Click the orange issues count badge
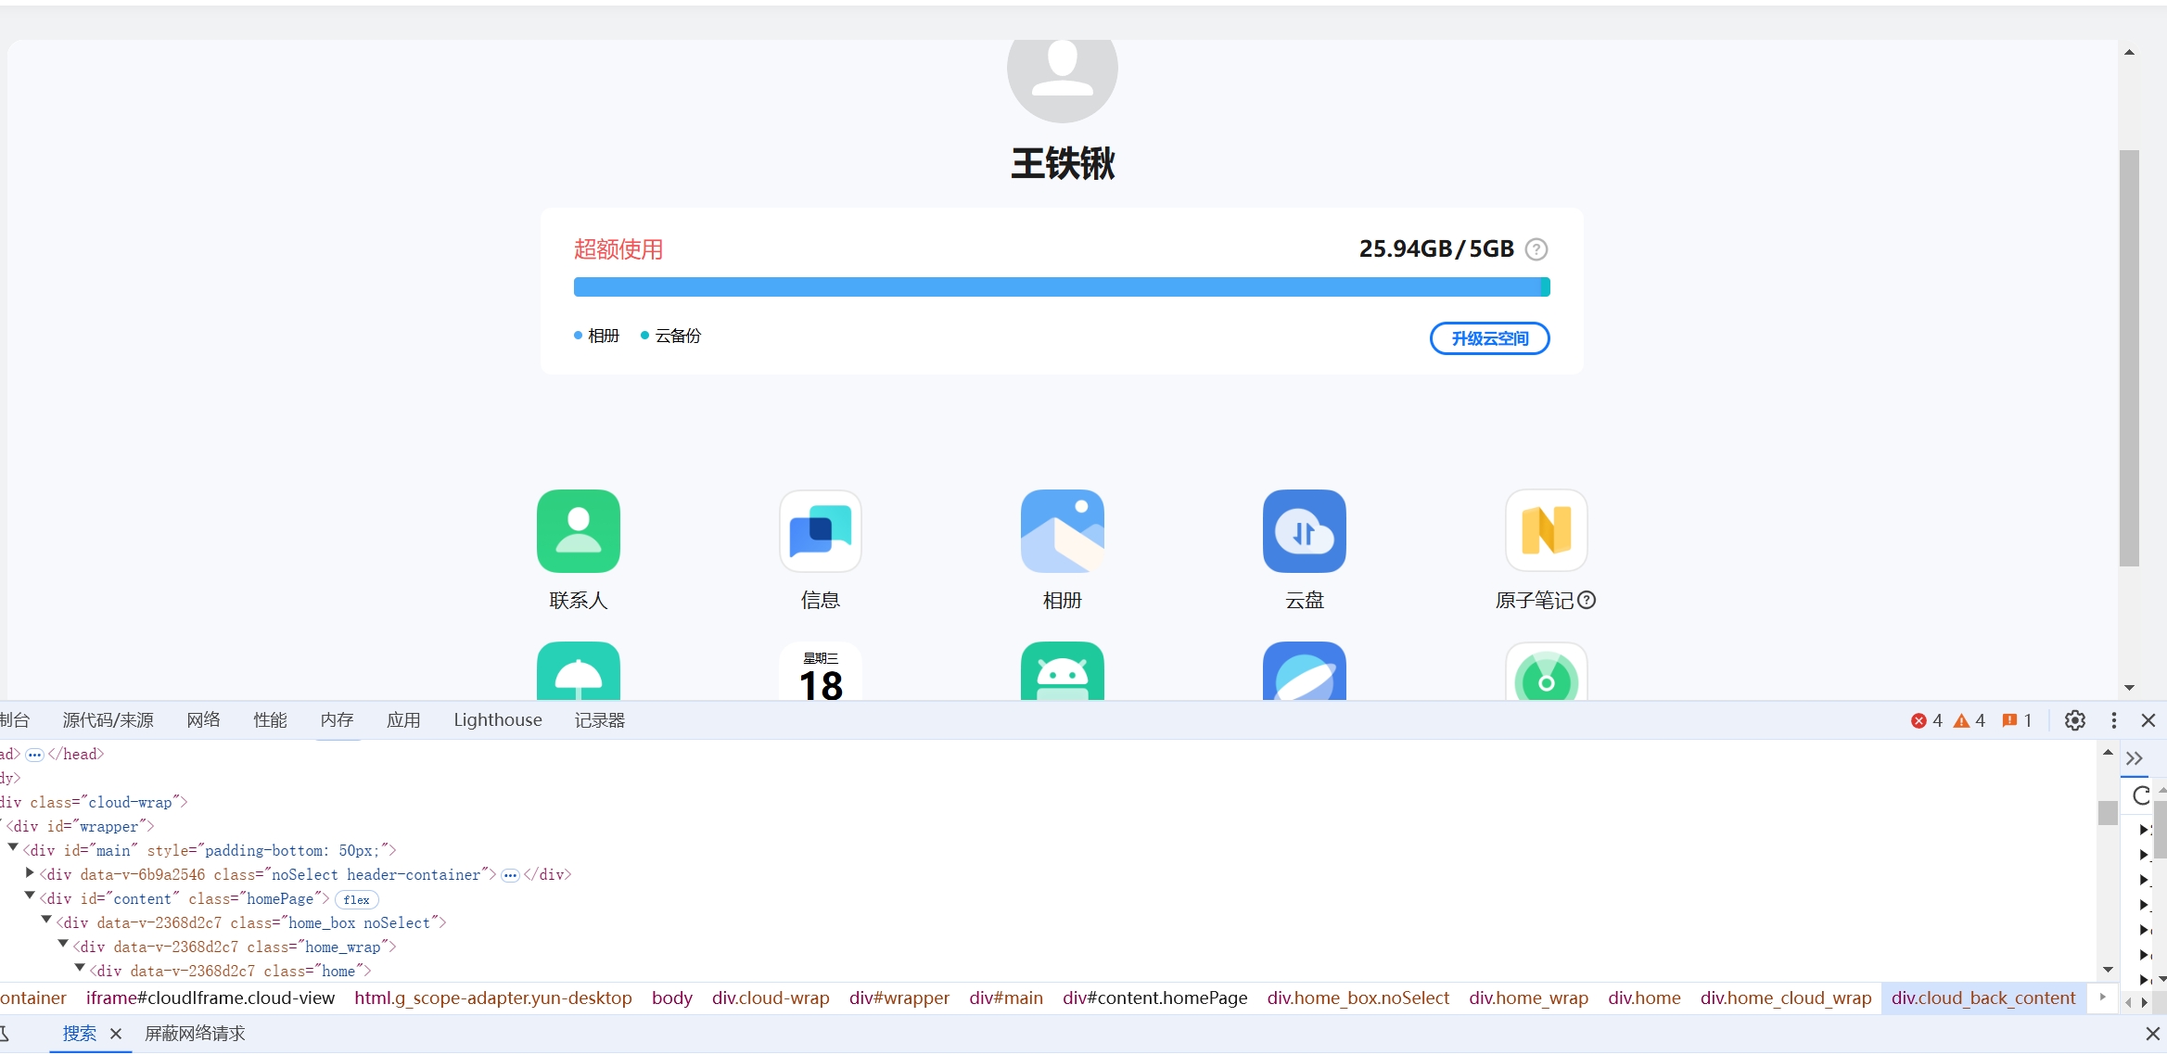2167x1055 pixels. tap(2017, 720)
